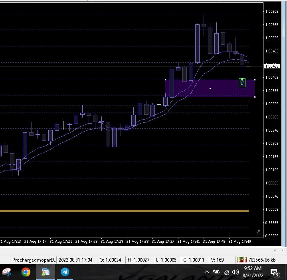Open Google Chrome from the taskbar
Screen dimensions: 287x280
(26, 272)
